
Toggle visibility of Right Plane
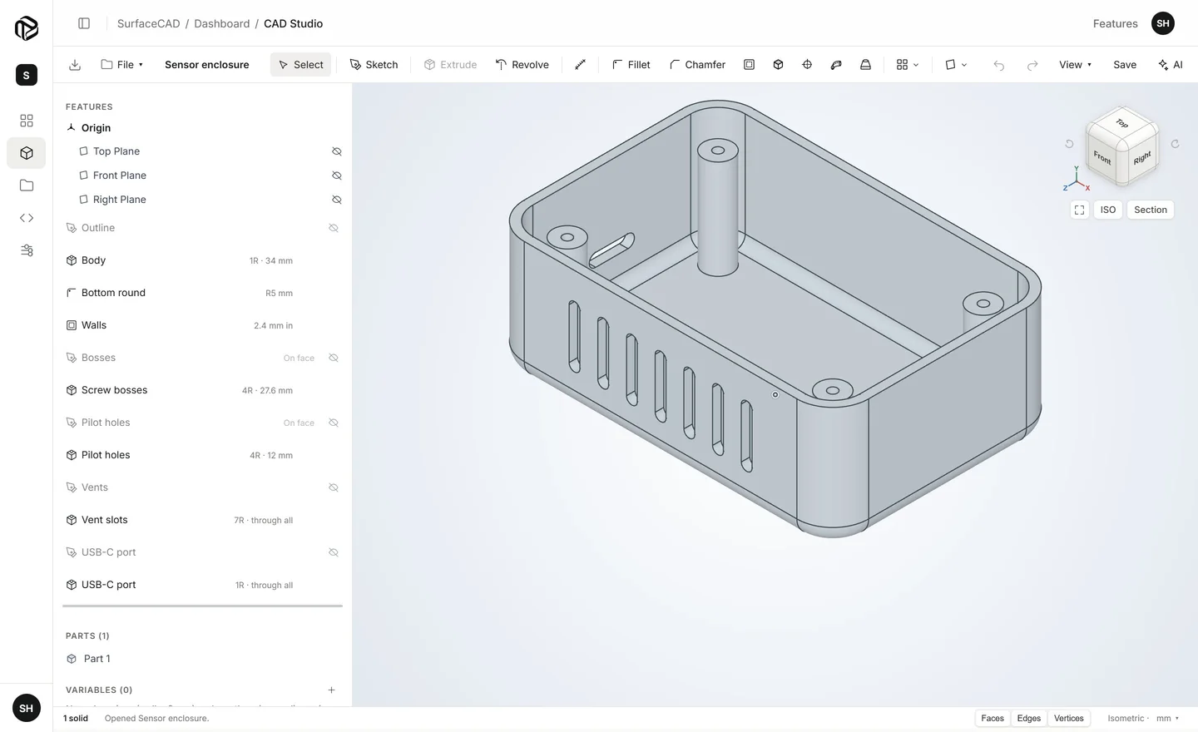pyautogui.click(x=337, y=200)
